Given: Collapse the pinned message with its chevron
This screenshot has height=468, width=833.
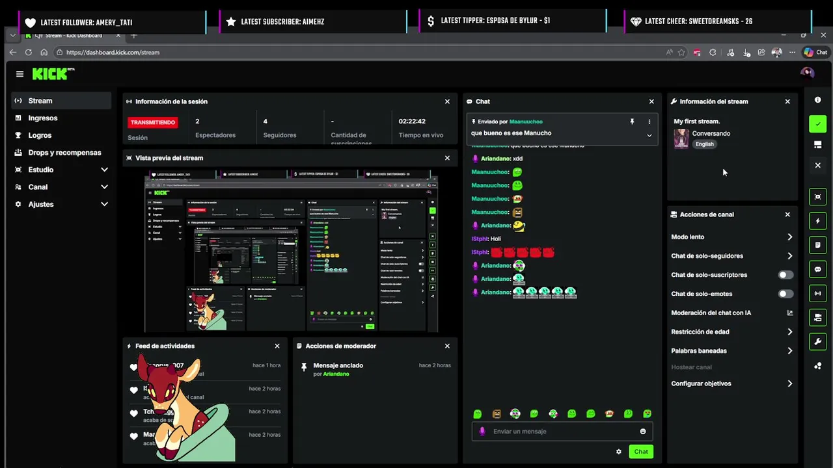Looking at the screenshot, I should (x=649, y=135).
